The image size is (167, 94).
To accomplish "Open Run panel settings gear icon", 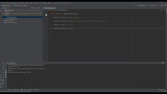I will point(162,63).
